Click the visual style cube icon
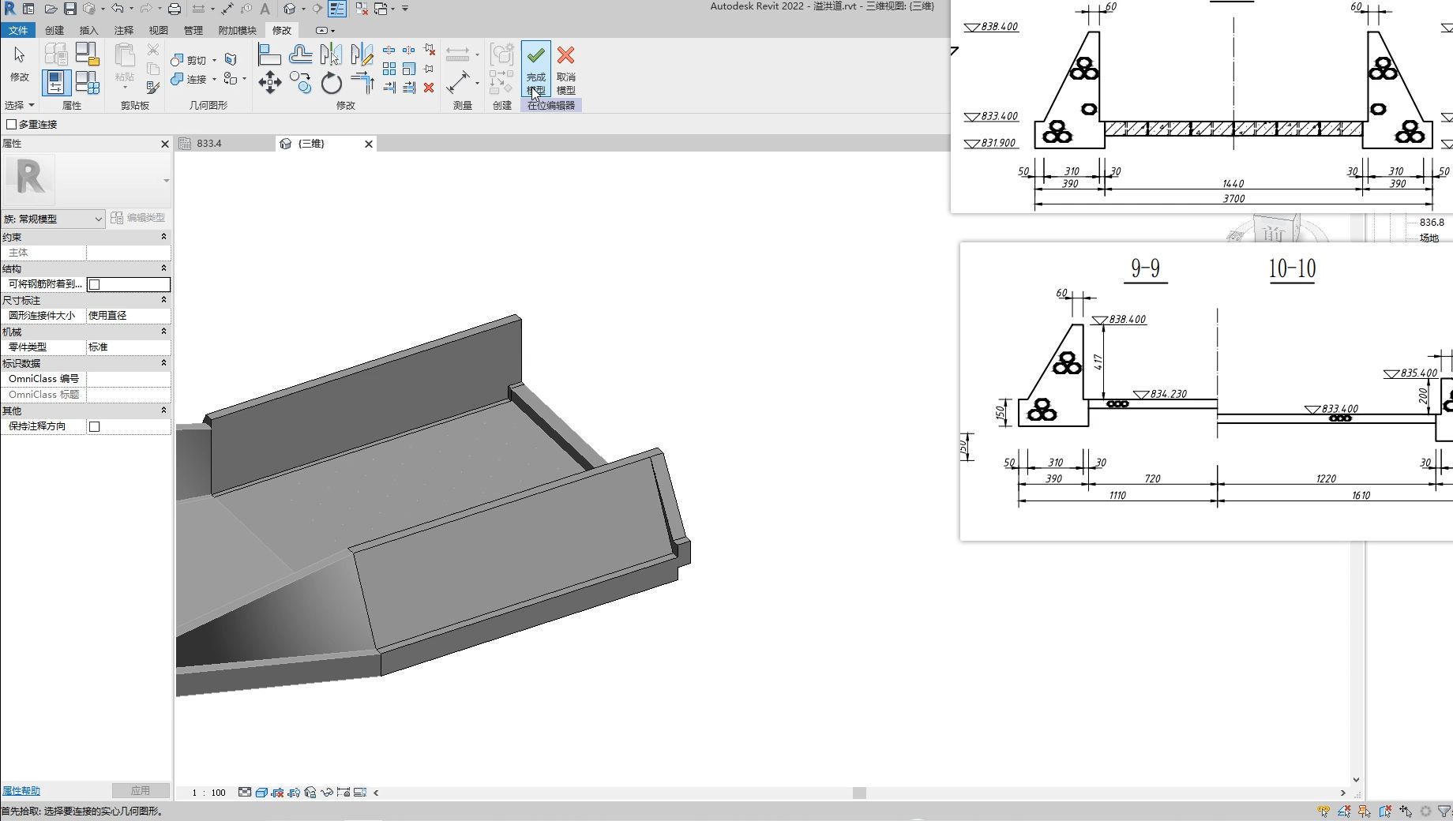This screenshot has height=821, width=1453. point(261,793)
